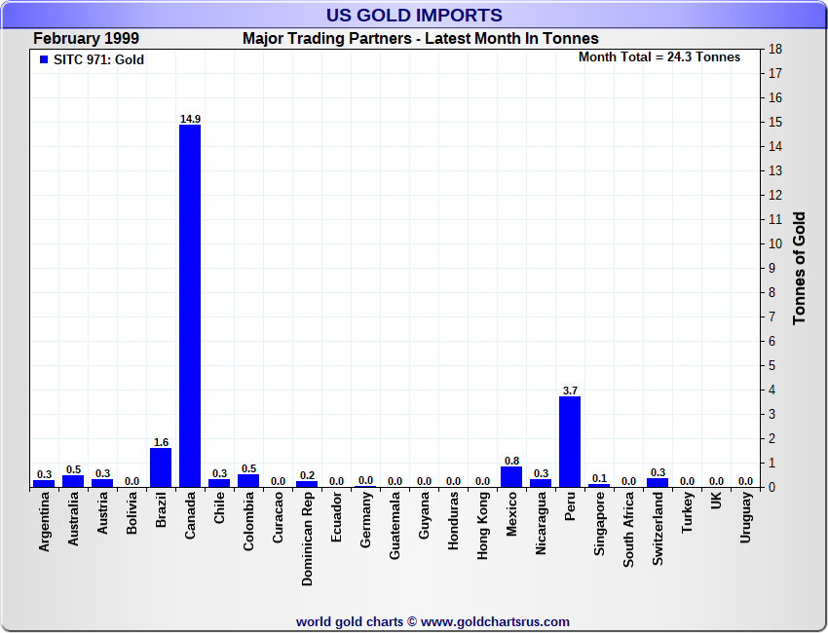Click the Hong Kong axis label
The image size is (828, 633).
483,527
